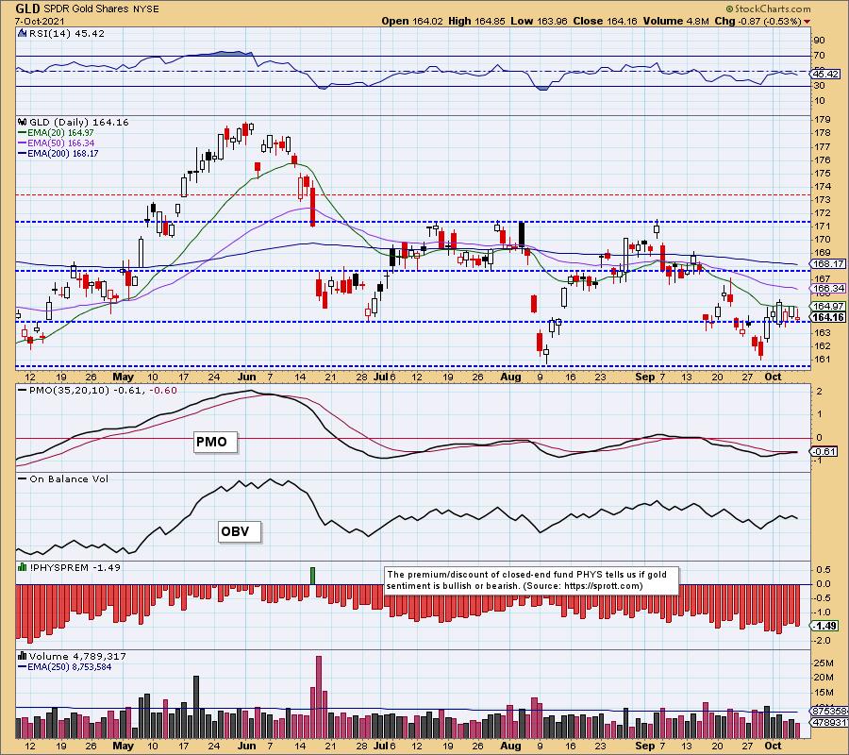The width and height of the screenshot is (849, 755).
Task: Click the https://sprott.com source text
Action: click(x=603, y=586)
